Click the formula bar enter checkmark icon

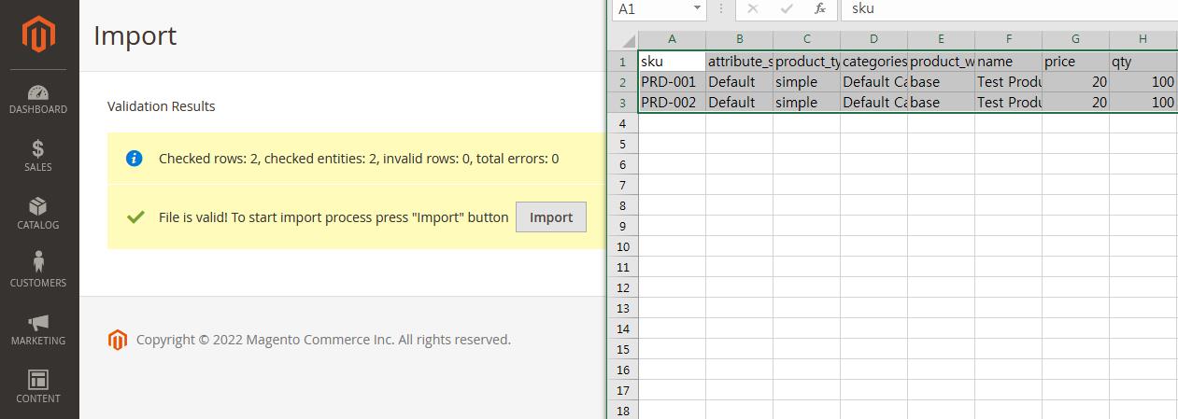tap(787, 8)
